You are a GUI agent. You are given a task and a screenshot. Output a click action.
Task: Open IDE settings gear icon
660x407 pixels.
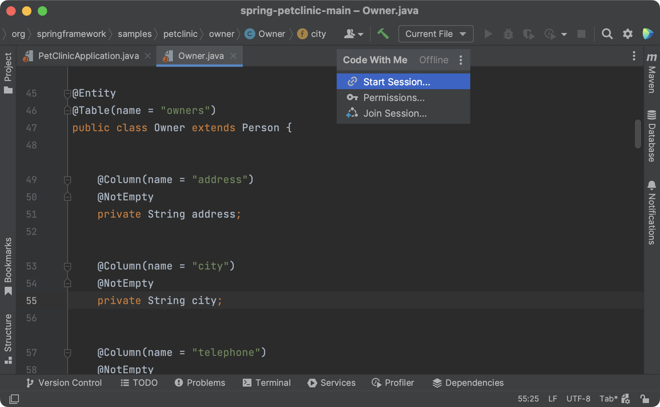[628, 34]
